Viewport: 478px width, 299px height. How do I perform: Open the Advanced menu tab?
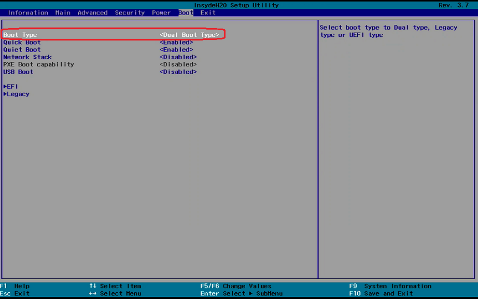click(x=92, y=12)
